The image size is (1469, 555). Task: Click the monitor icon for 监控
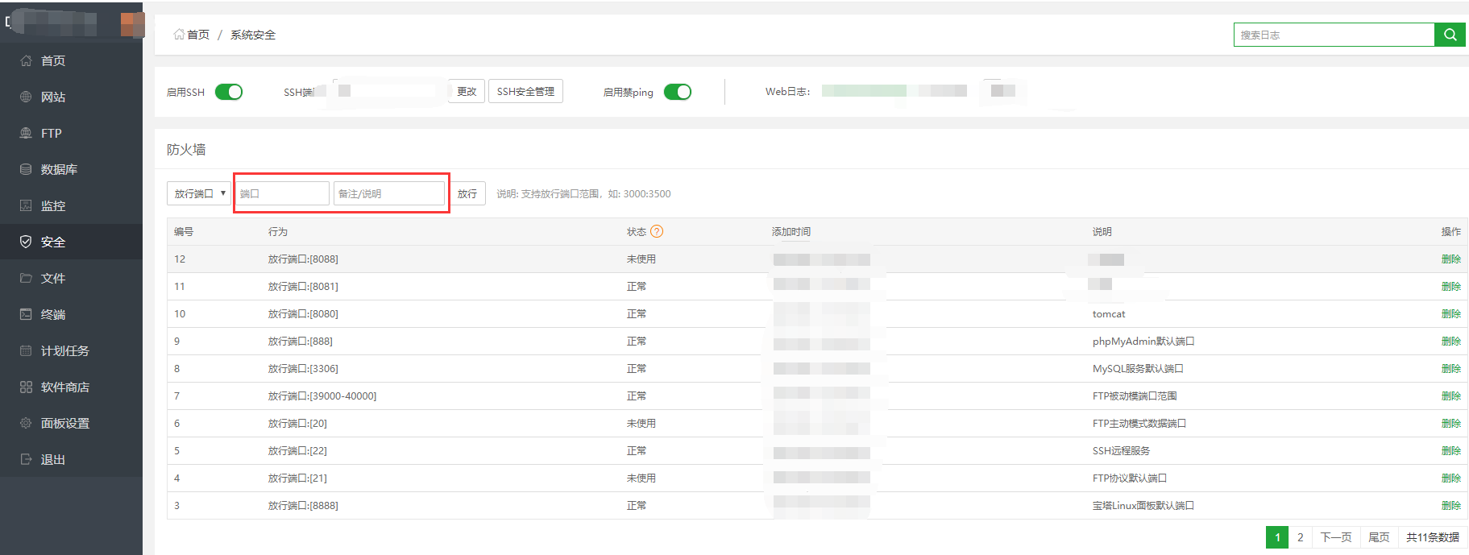click(x=26, y=205)
